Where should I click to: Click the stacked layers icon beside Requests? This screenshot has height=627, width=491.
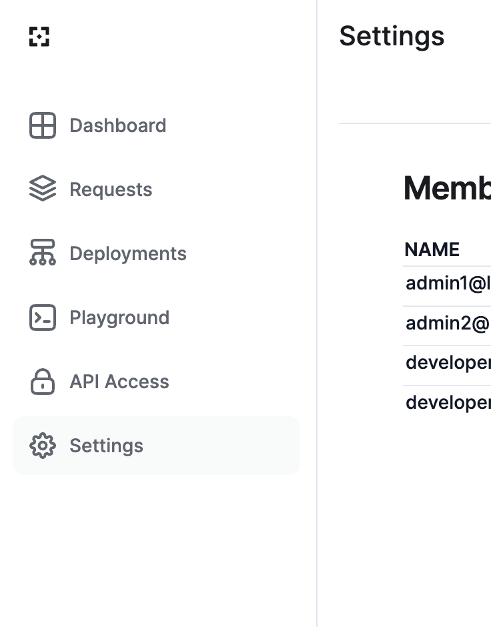(x=43, y=189)
